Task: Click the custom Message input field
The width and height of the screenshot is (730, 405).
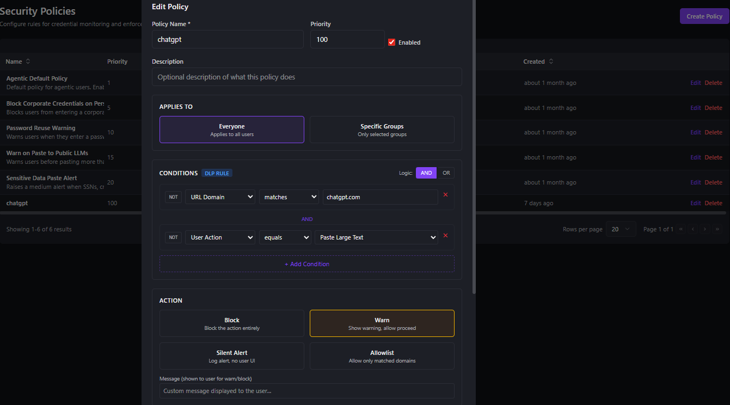Action: point(307,391)
